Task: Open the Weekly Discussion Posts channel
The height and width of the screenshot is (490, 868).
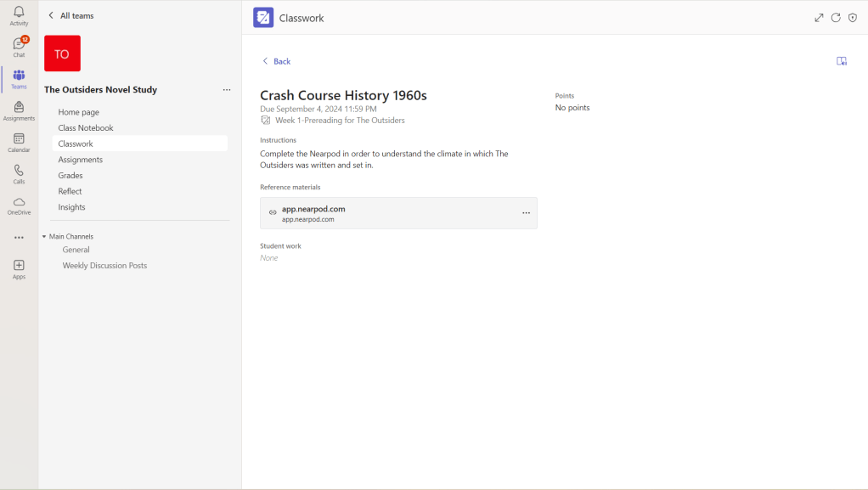Action: pyautogui.click(x=104, y=266)
